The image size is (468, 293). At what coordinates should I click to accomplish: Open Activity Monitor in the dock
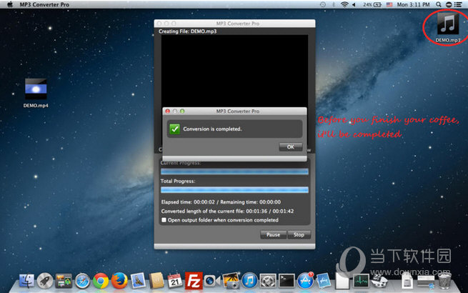coord(361,282)
